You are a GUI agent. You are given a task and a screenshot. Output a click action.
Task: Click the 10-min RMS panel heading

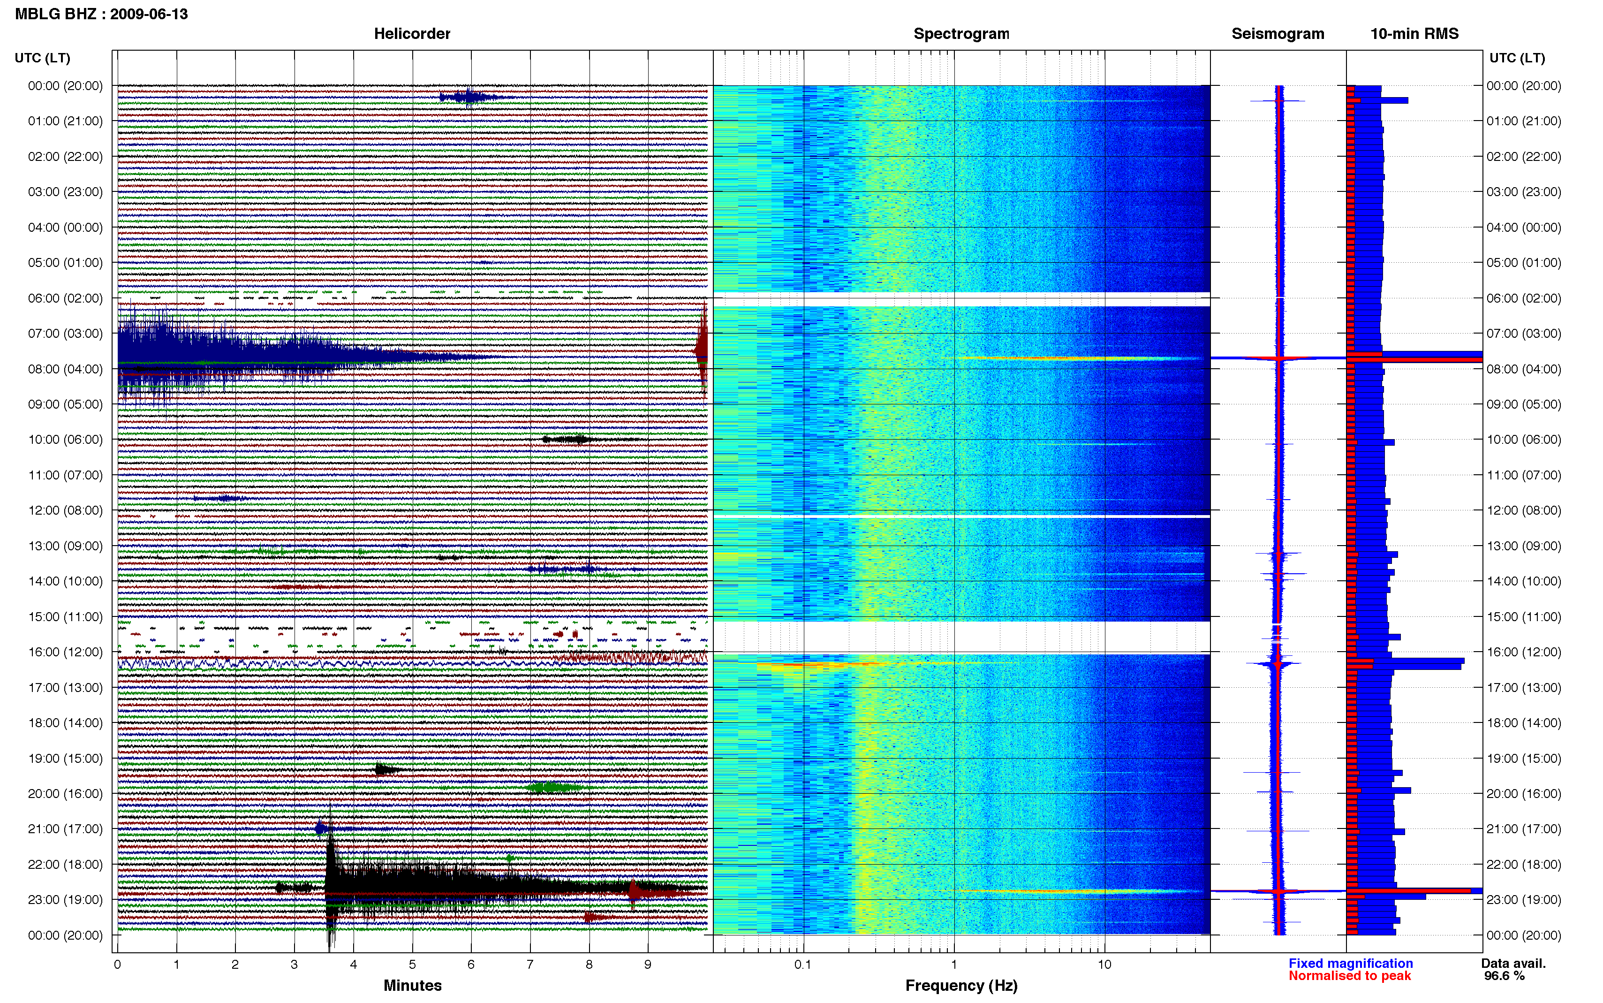coord(1414,34)
